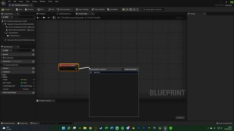Browse to asset in Content Browser
234x131 pixels.
tap(29, 9)
